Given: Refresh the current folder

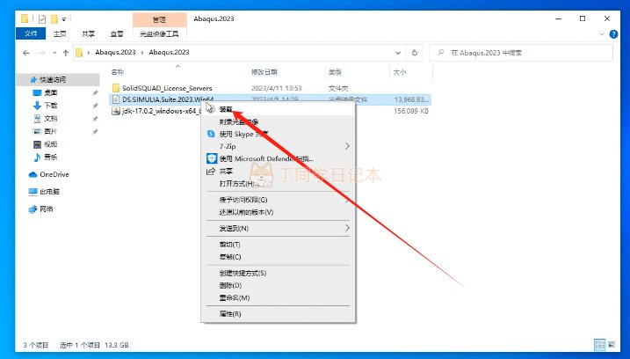Looking at the screenshot, I should point(415,53).
